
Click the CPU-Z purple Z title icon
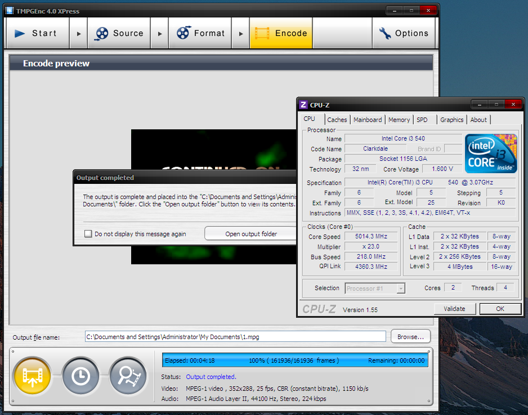[x=303, y=105]
